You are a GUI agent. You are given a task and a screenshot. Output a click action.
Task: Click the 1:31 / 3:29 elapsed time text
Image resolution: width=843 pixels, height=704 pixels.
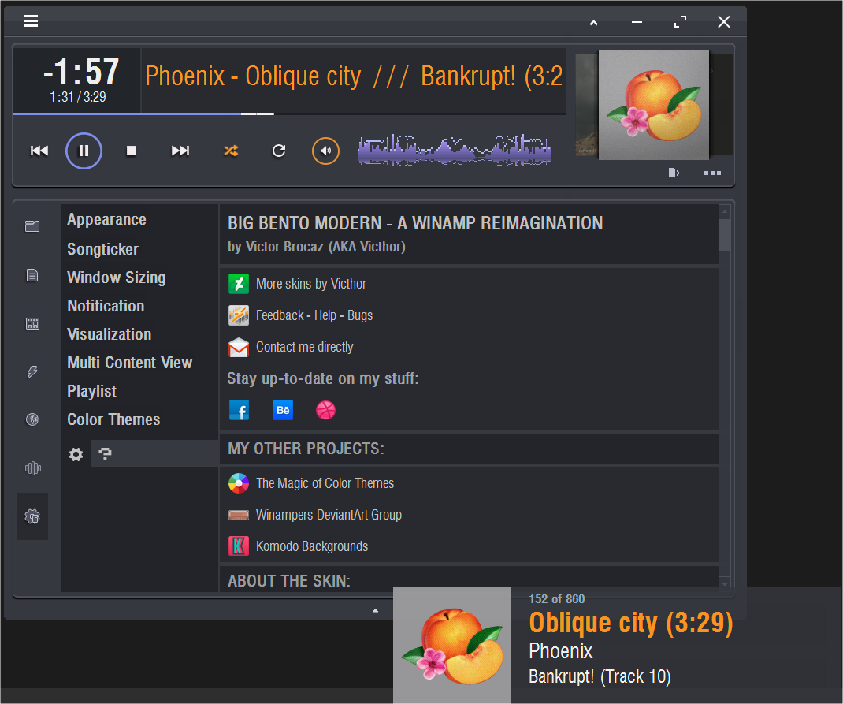click(x=78, y=97)
